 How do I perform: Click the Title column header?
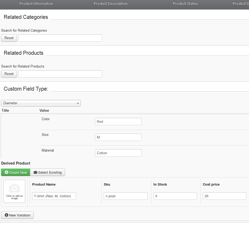click(x=5, y=110)
